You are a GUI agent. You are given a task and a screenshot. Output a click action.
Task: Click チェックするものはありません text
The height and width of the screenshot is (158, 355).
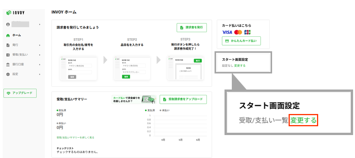click(77, 152)
